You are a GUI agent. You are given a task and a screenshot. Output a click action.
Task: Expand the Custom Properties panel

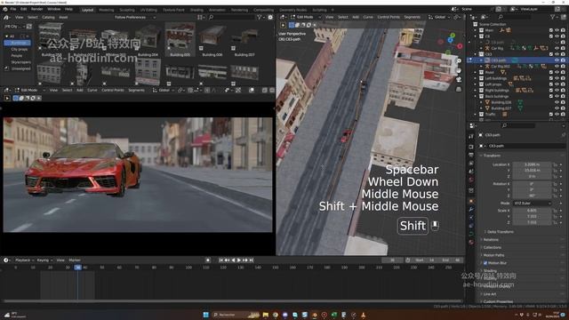[x=498, y=301]
